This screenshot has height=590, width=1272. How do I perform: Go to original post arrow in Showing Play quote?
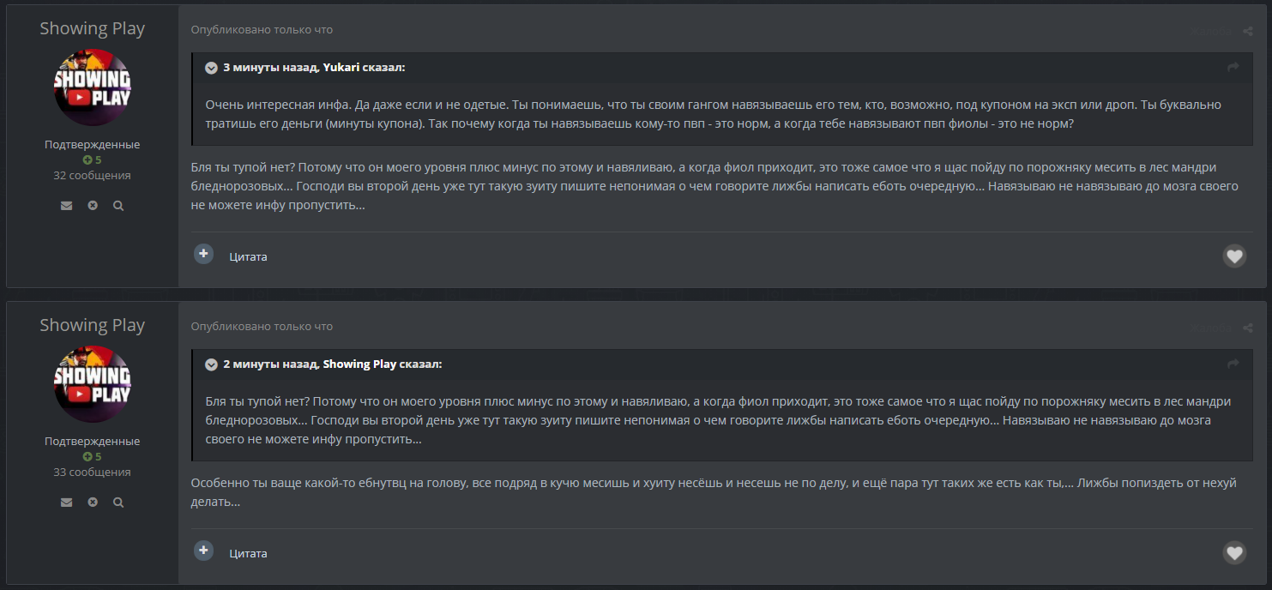(x=1233, y=364)
